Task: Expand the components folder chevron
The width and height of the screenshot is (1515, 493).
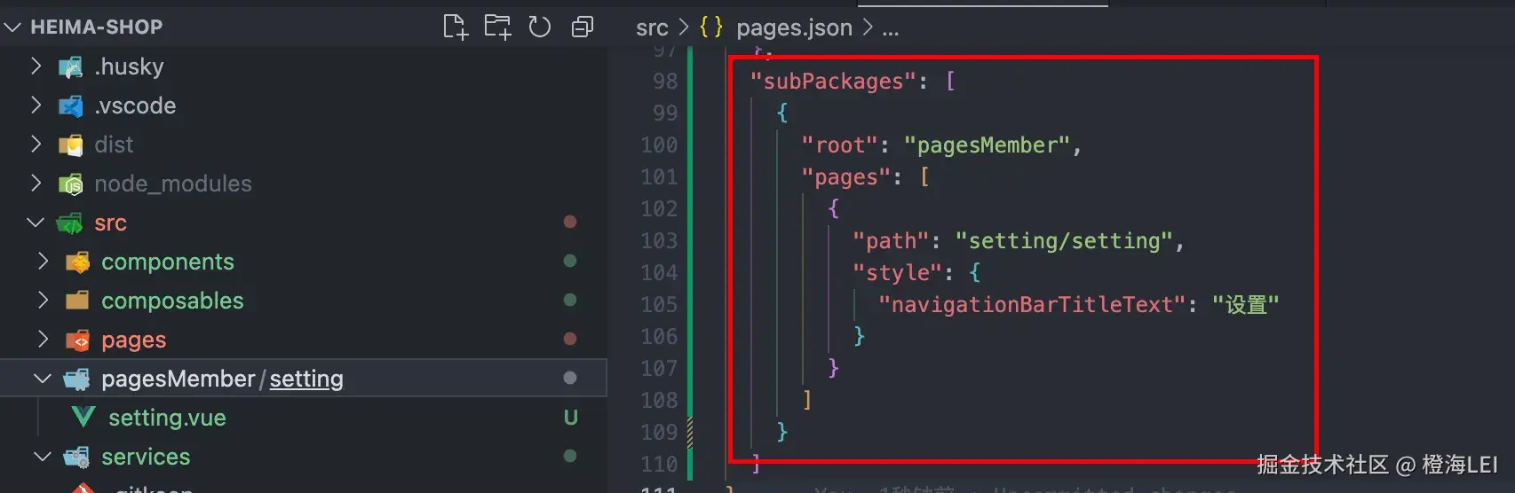Action: tap(43, 262)
